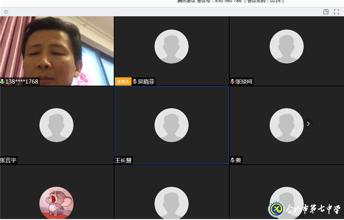Go to next page of participants arrow
344x220 pixels.
tap(308, 124)
